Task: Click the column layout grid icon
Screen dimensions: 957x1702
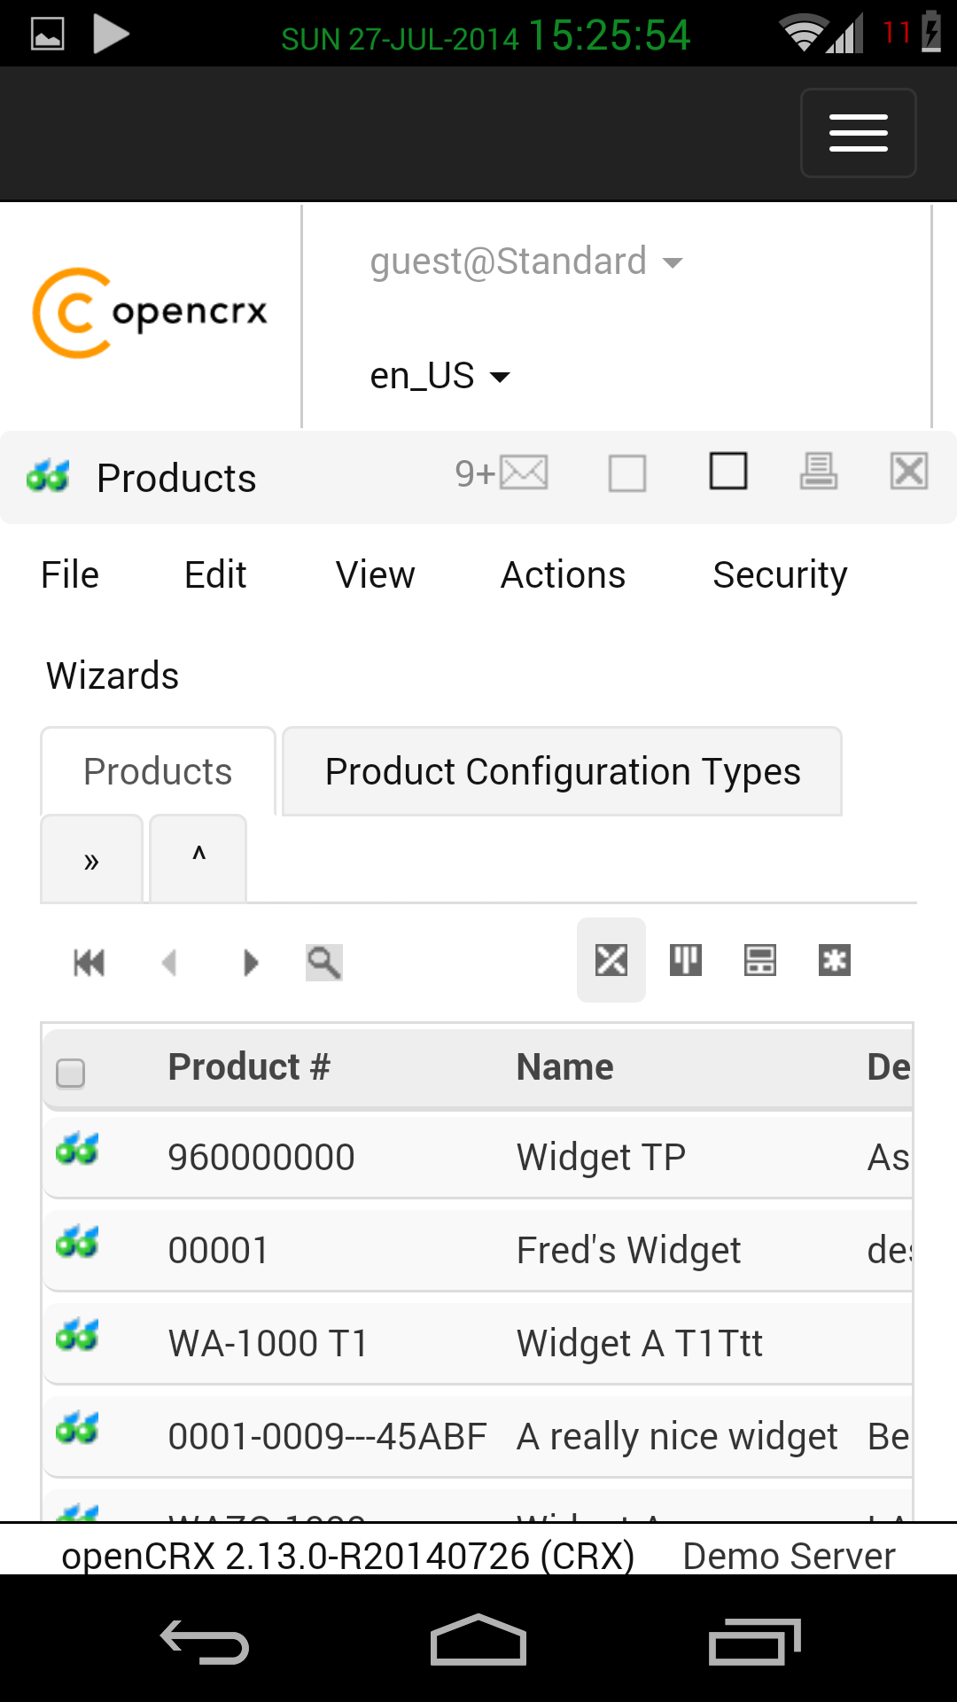Action: (x=686, y=960)
